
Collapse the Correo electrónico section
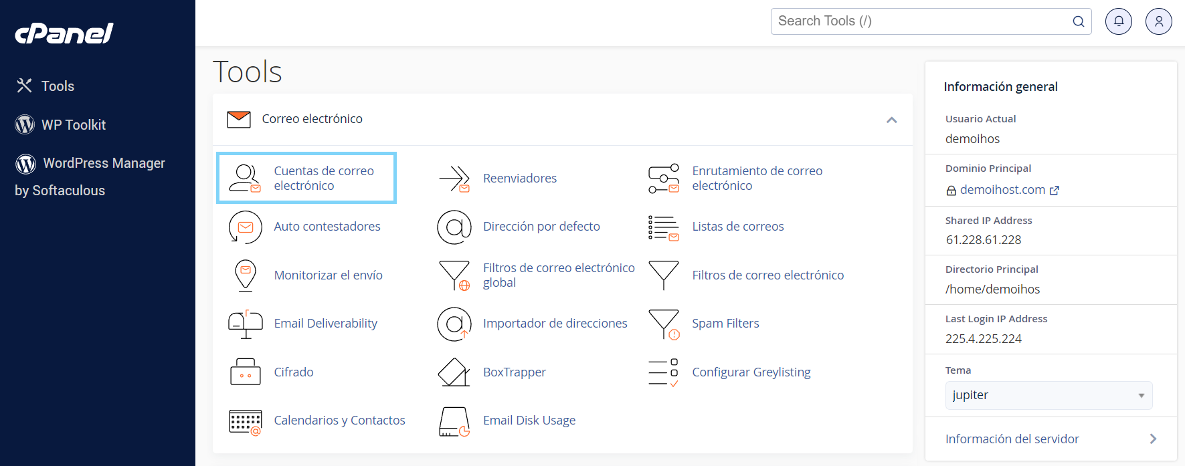891,120
